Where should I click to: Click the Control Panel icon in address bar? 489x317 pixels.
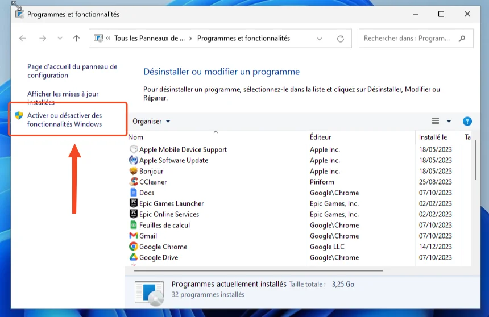(98, 38)
